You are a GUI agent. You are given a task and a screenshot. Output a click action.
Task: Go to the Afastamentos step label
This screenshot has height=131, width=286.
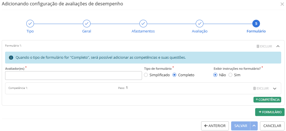tap(143, 31)
